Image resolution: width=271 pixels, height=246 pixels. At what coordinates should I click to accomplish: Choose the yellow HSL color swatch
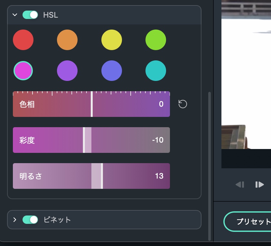pos(112,40)
